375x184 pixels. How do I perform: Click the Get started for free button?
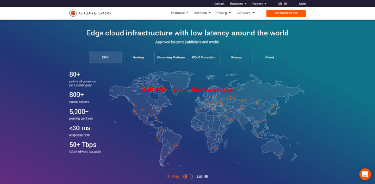286,13
